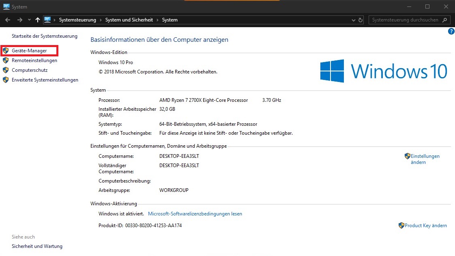This screenshot has width=455, height=256.
Task: Click shield icon beside Geräte-Manager
Action: click(x=6, y=50)
